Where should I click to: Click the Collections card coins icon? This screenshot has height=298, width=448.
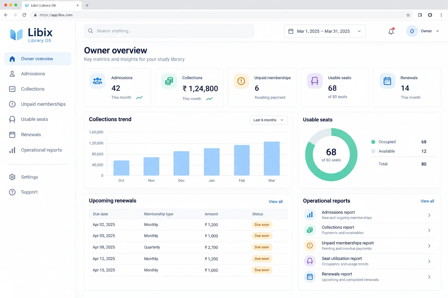[x=169, y=81]
